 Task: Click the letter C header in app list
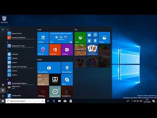coord(8,50)
